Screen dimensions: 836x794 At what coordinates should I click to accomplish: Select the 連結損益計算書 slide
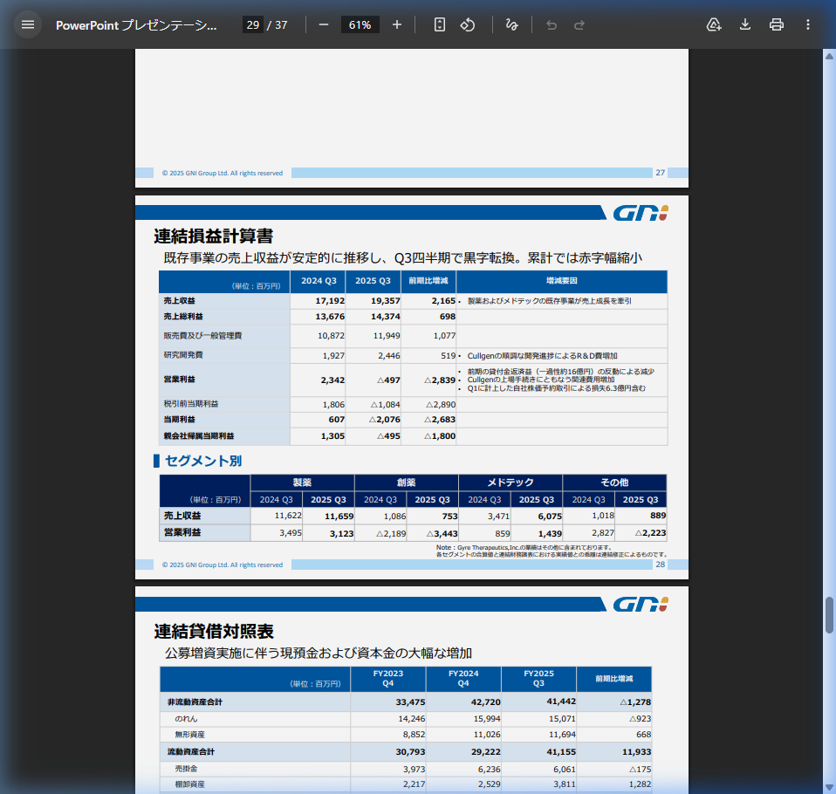410,388
